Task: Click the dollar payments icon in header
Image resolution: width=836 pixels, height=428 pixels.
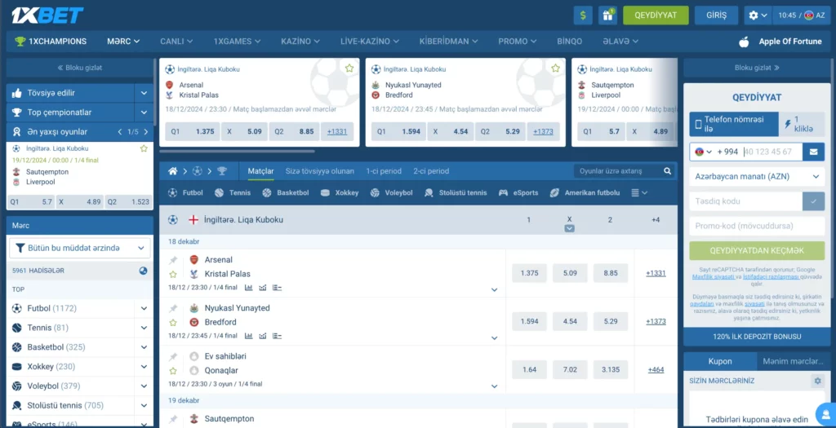Action: [583, 15]
